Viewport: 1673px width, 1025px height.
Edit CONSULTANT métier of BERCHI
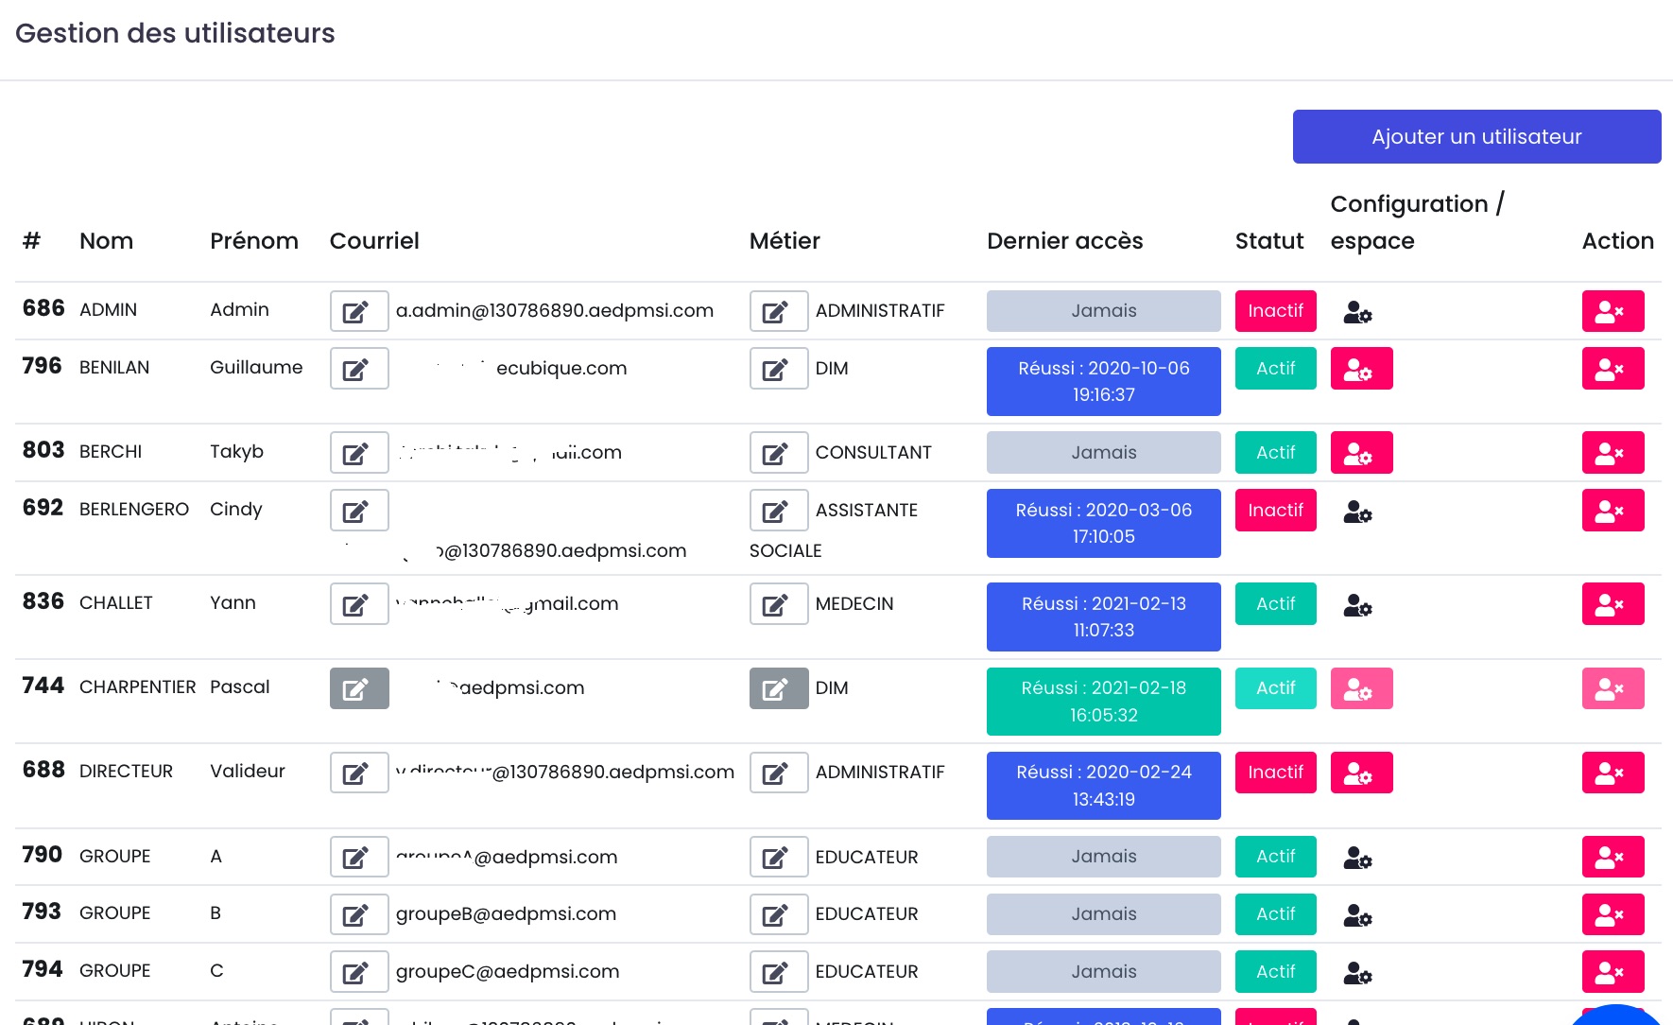click(779, 453)
